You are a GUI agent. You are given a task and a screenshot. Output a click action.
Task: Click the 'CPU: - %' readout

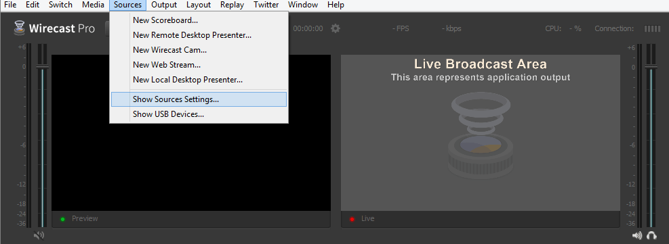(563, 28)
